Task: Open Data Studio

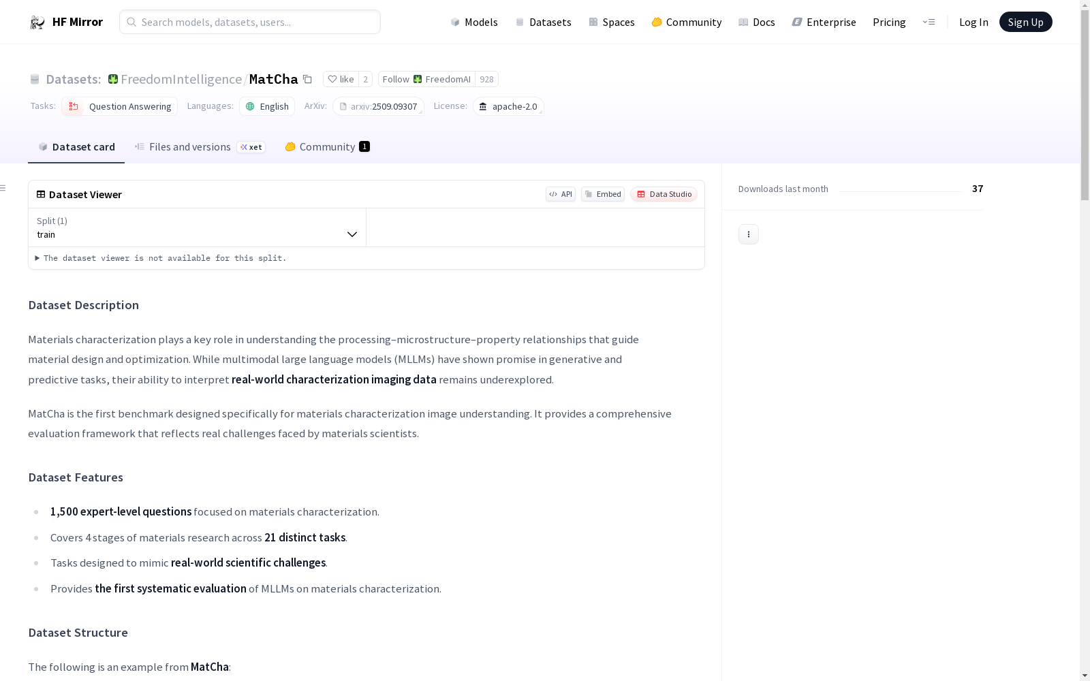Action: click(x=664, y=194)
